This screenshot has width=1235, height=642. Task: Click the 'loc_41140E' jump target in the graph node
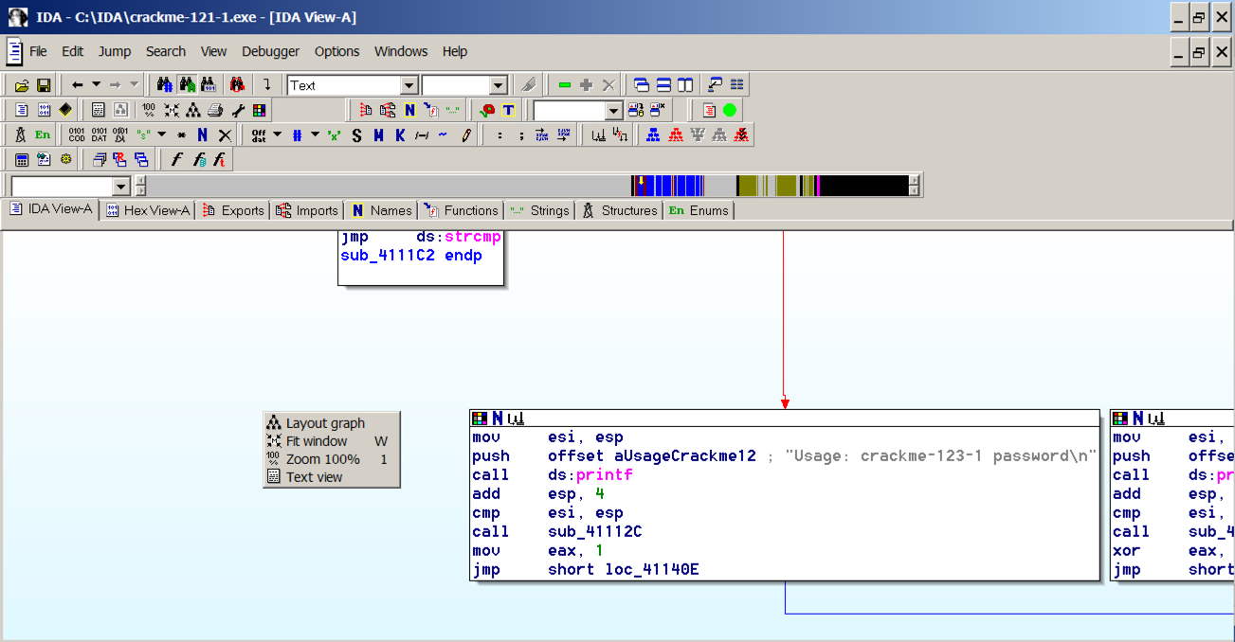(652, 569)
